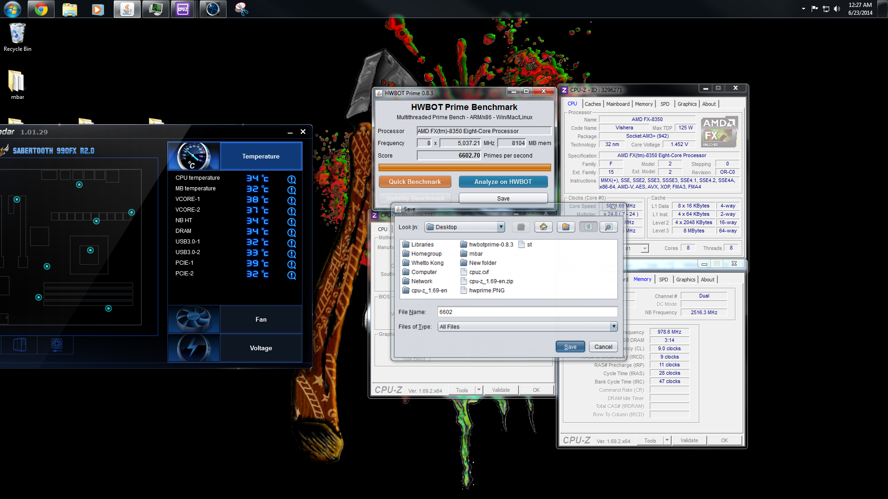Open the Recycle Bin desktop icon

point(18,37)
